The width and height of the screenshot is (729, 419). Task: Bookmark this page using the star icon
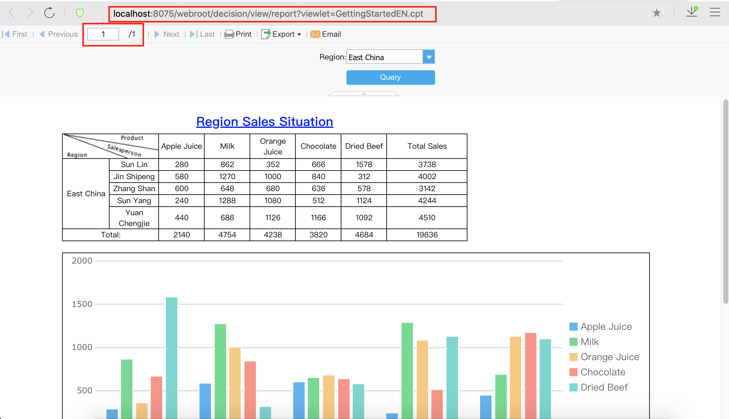657,13
